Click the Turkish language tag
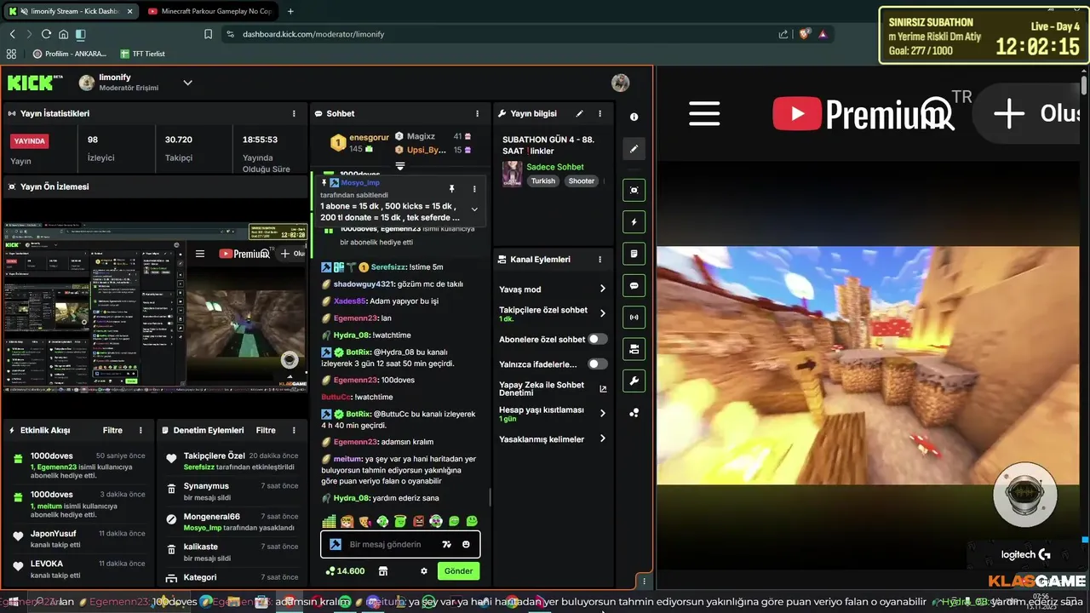 (543, 180)
